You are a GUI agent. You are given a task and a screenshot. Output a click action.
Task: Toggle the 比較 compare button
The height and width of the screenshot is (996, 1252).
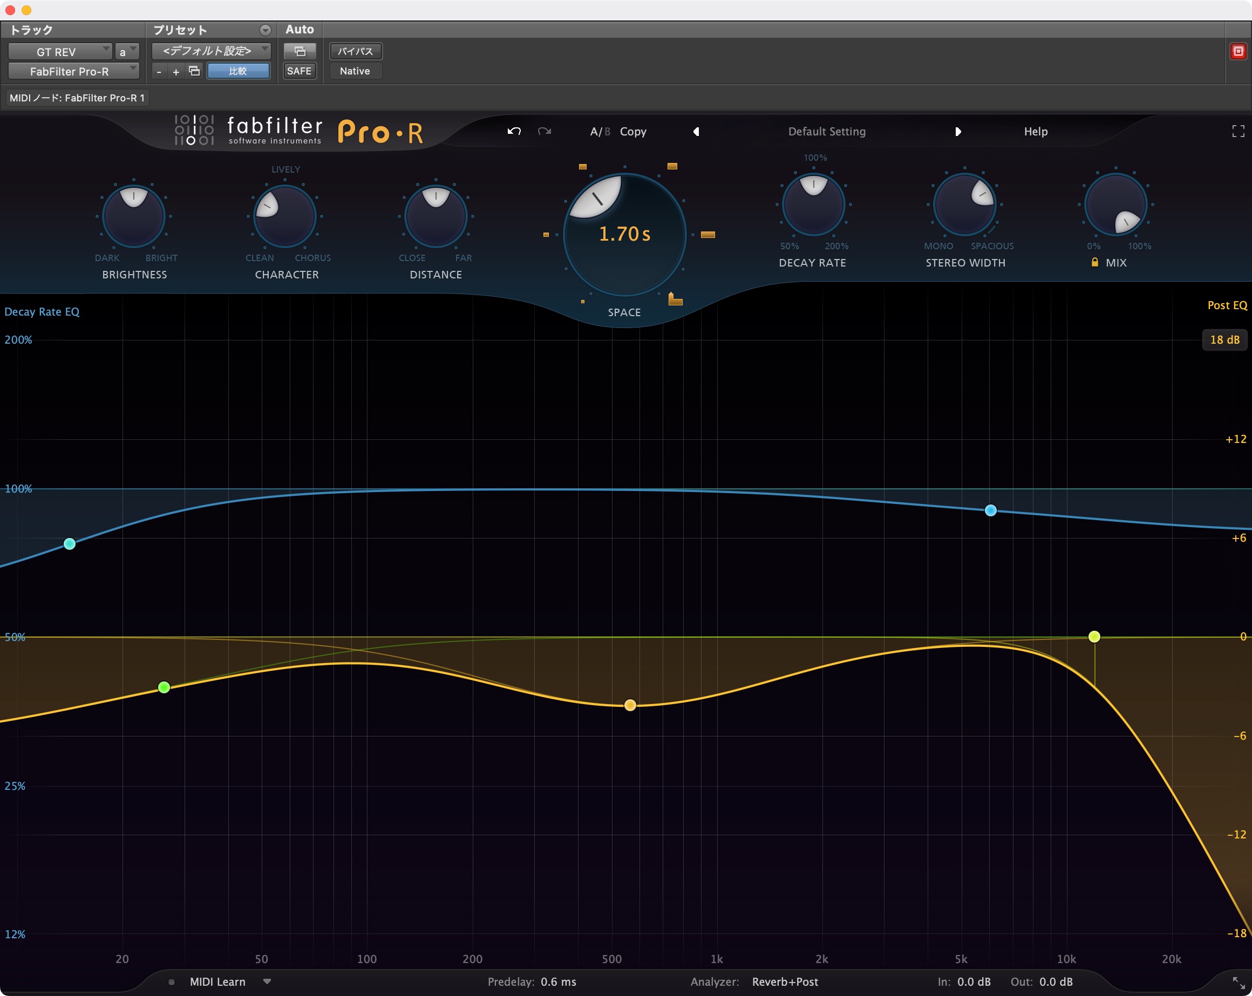238,71
